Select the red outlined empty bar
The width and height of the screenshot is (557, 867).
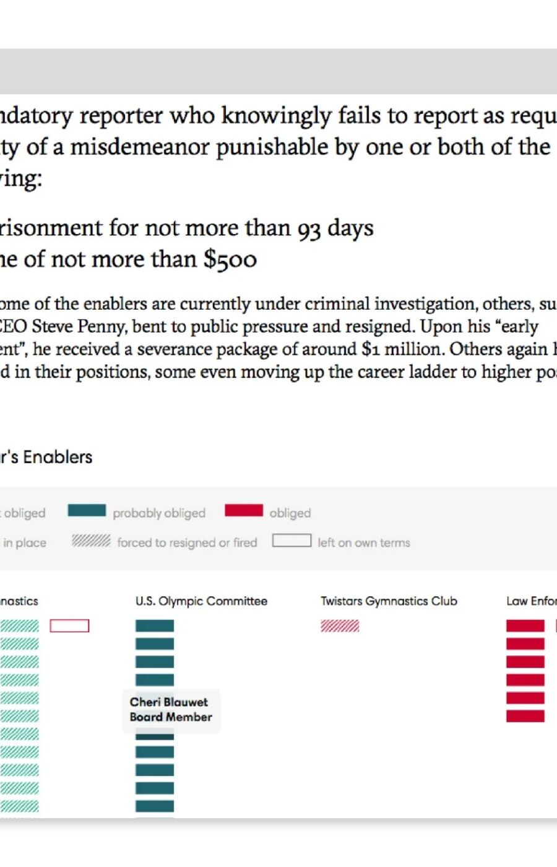(69, 626)
